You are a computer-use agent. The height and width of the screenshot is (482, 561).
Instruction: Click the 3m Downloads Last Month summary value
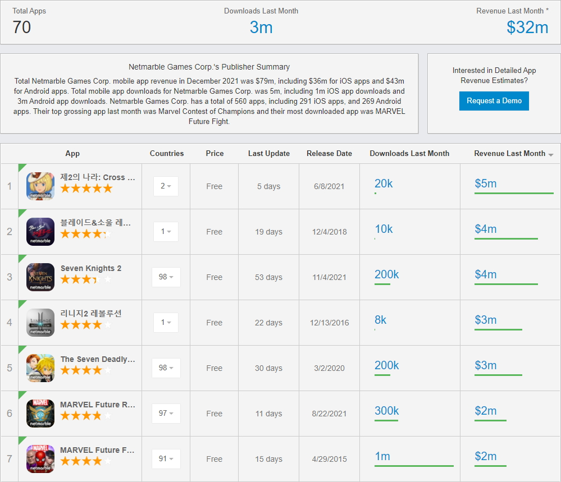pyautogui.click(x=261, y=27)
